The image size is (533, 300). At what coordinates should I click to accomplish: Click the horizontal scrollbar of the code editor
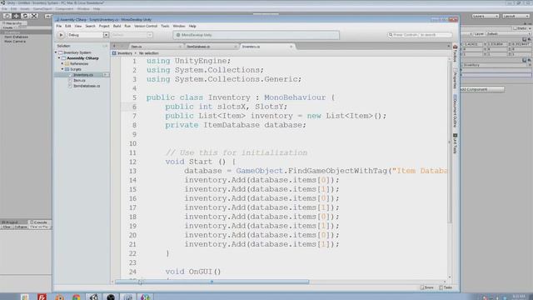point(212,282)
